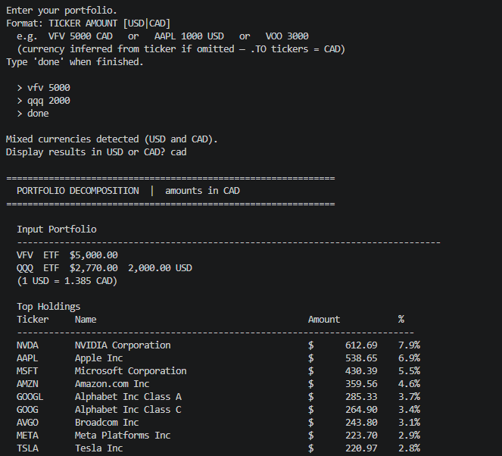Click the '2,000.00 USD' amount
Screen dimensions: 502x456
point(160,268)
